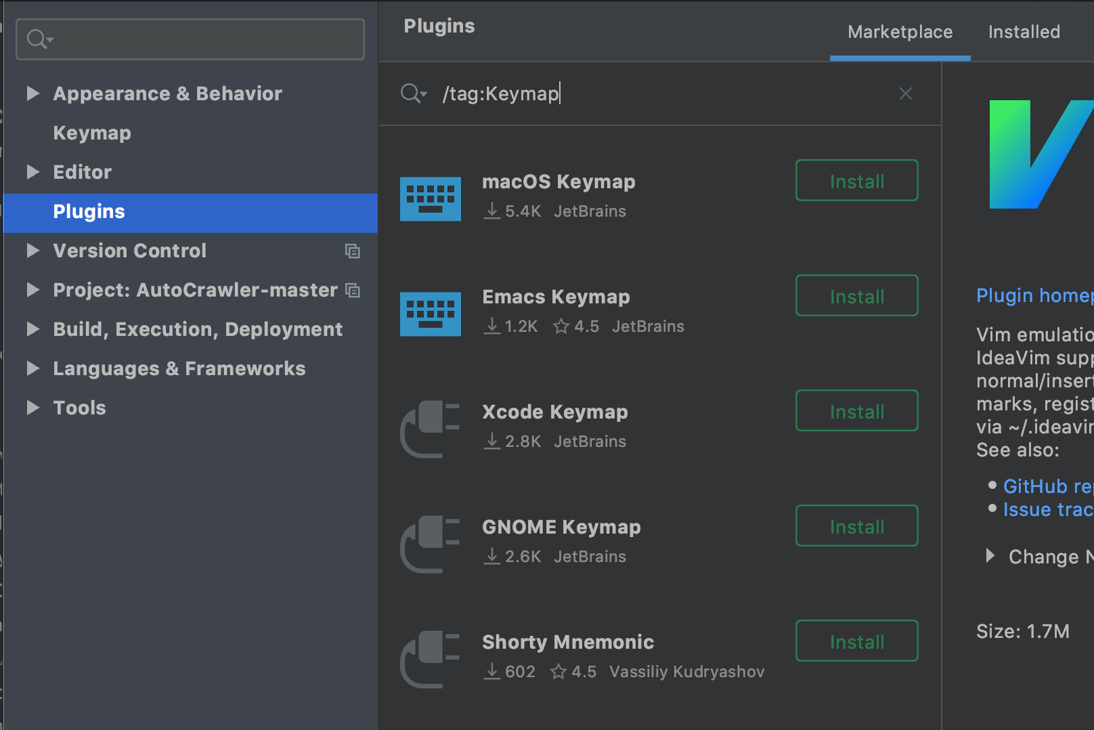Expand Appearance & Behavior section
The height and width of the screenshot is (730, 1094).
(32, 93)
